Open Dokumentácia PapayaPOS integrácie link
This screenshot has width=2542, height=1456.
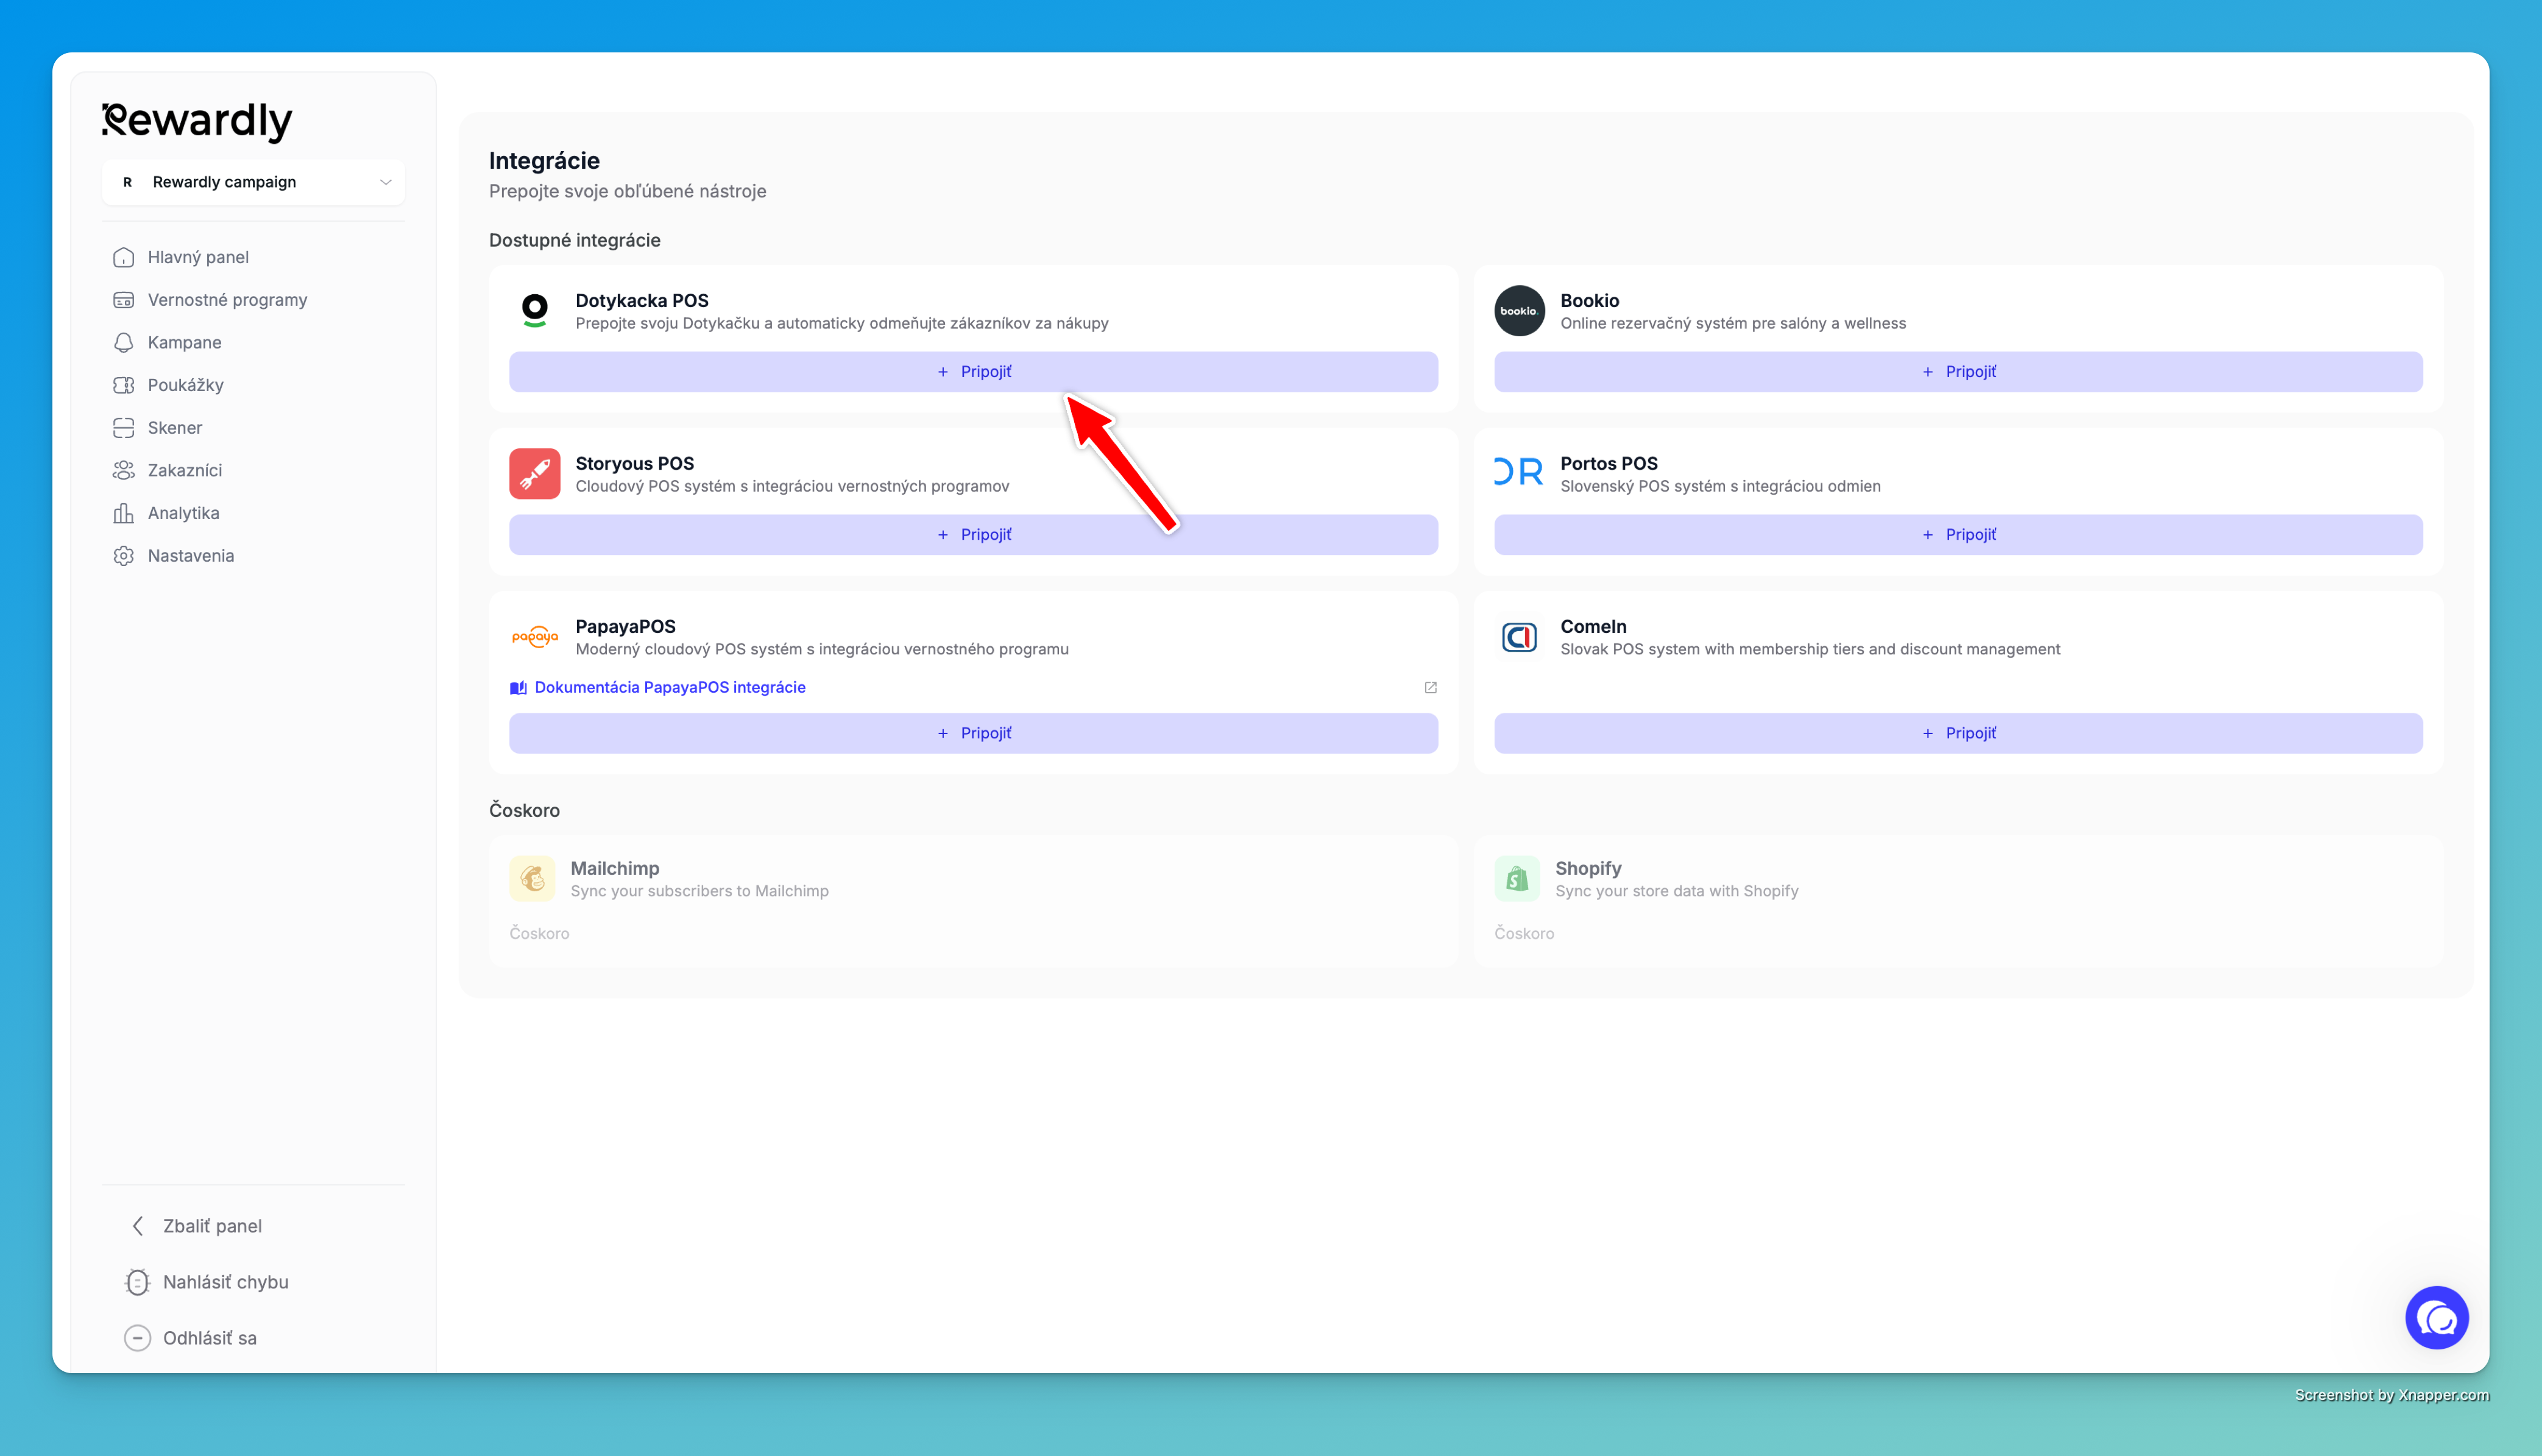click(669, 687)
